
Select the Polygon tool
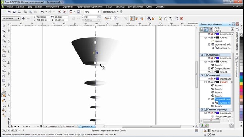4,66
